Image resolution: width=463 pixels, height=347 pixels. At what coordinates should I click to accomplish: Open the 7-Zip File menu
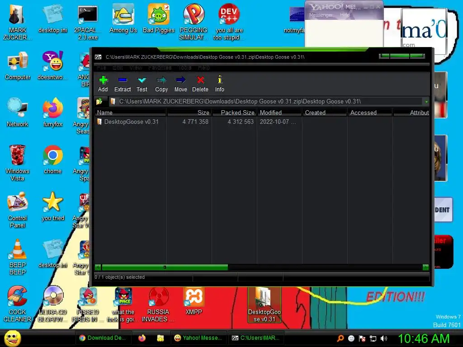tap(101, 68)
